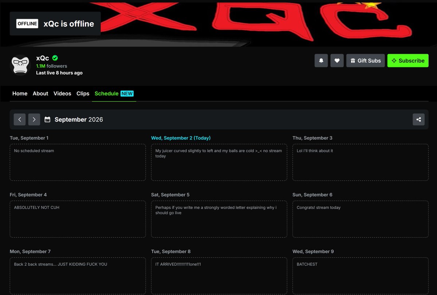Click the Gift Subs button
437x295 pixels.
(x=365, y=61)
